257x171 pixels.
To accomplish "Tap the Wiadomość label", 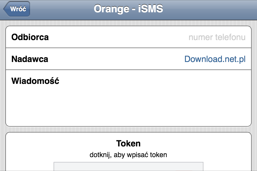I will (35, 81).
